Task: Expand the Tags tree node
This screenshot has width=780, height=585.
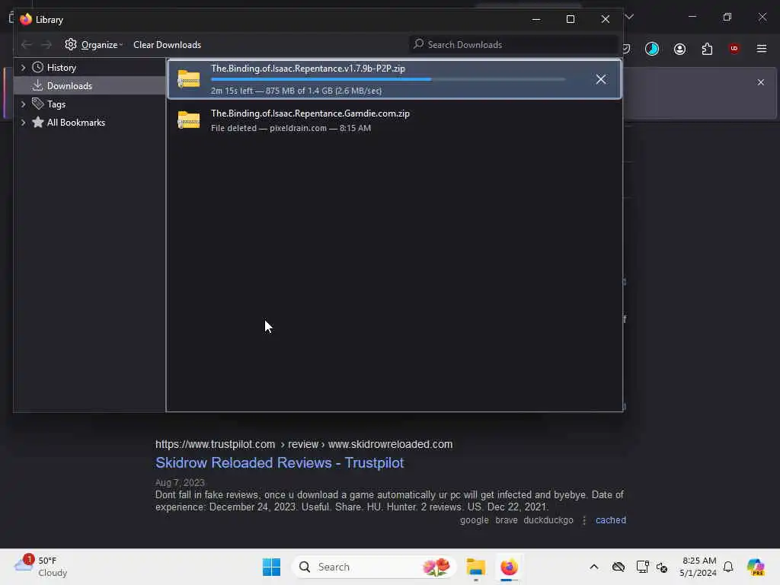Action: pos(23,104)
